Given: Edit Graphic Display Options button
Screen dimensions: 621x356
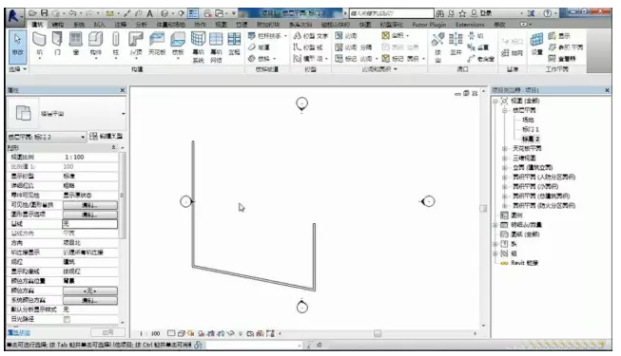Looking at the screenshot, I should 90,215.
